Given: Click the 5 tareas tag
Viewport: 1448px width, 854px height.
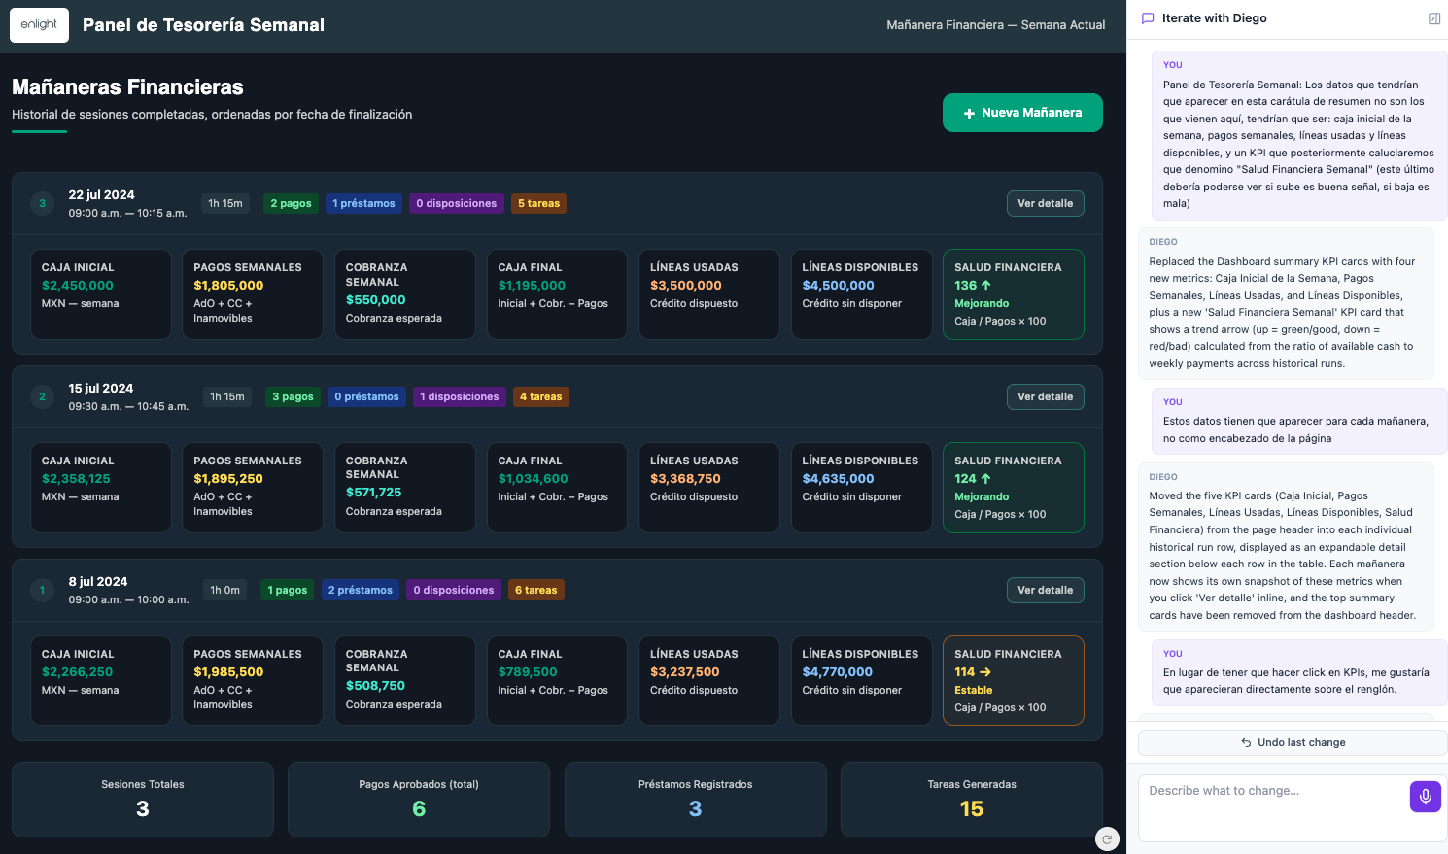Looking at the screenshot, I should (538, 203).
